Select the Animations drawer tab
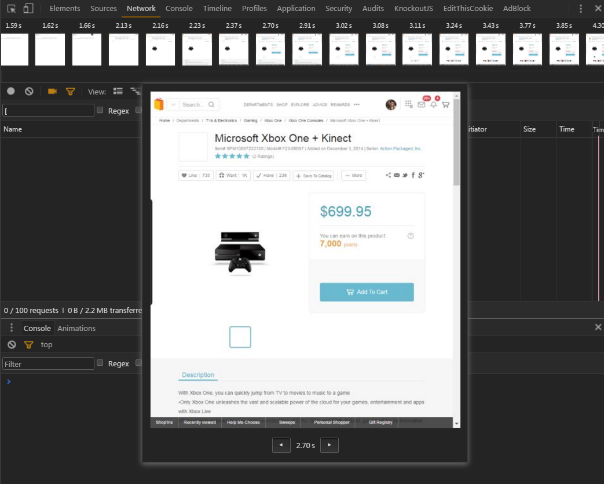 76,328
